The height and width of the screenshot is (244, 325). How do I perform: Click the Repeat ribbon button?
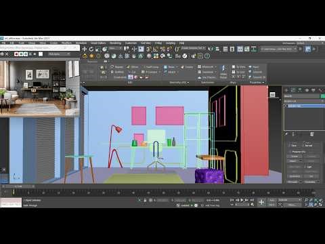click(x=117, y=67)
